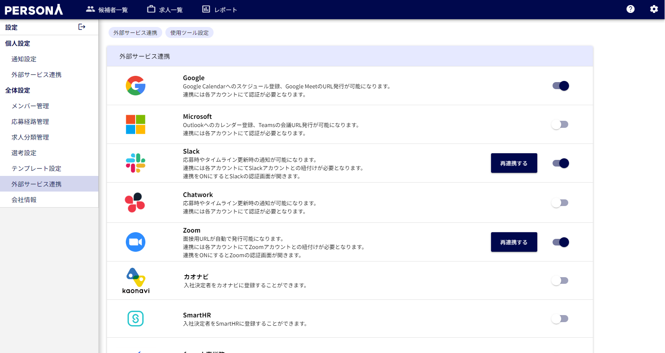The width and height of the screenshot is (665, 353).
Task: Click the kaonavi logo icon
Action: 136,281
